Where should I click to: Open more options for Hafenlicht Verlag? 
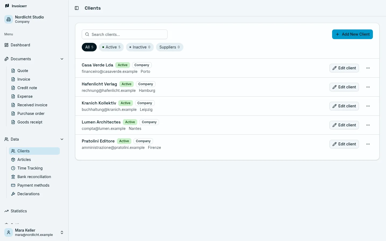point(368,87)
